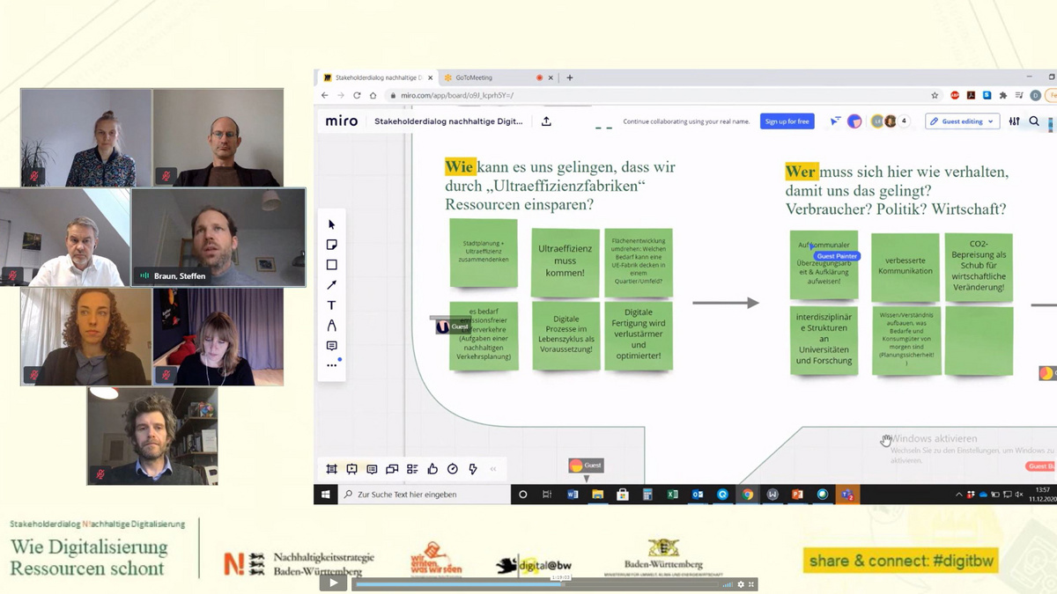Select the cursor tool in Miro toolbar
Image resolution: width=1057 pixels, height=594 pixels.
coord(332,224)
